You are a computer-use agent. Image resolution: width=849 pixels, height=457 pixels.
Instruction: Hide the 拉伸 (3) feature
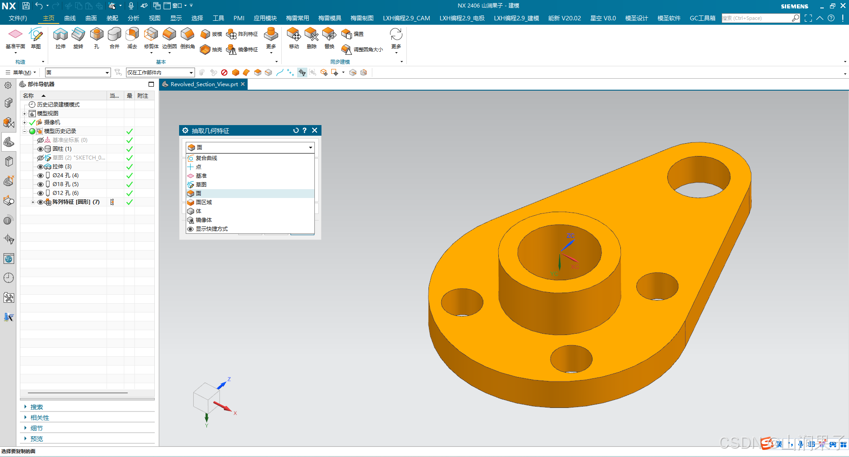41,167
